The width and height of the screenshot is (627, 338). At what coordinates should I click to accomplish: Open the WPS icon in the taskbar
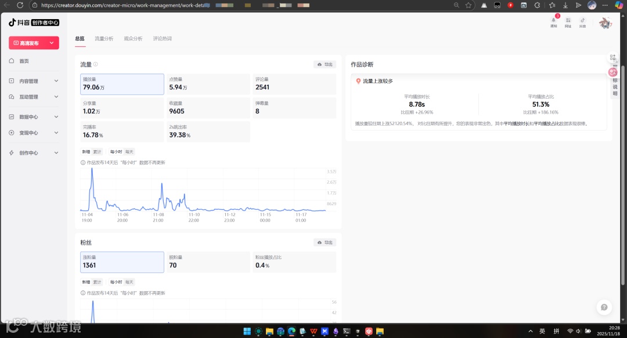point(313,331)
